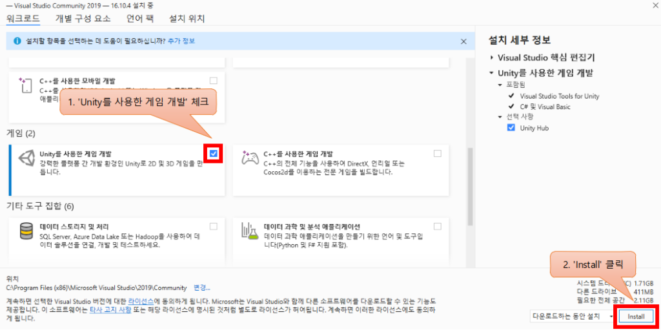Viewport: 661px width, 332px height.
Task: Select the '데이터 과학 및 분석 애플리케이션' card title
Action: pos(312,227)
